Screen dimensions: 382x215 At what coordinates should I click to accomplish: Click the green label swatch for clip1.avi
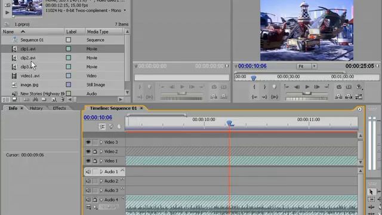coord(69,49)
